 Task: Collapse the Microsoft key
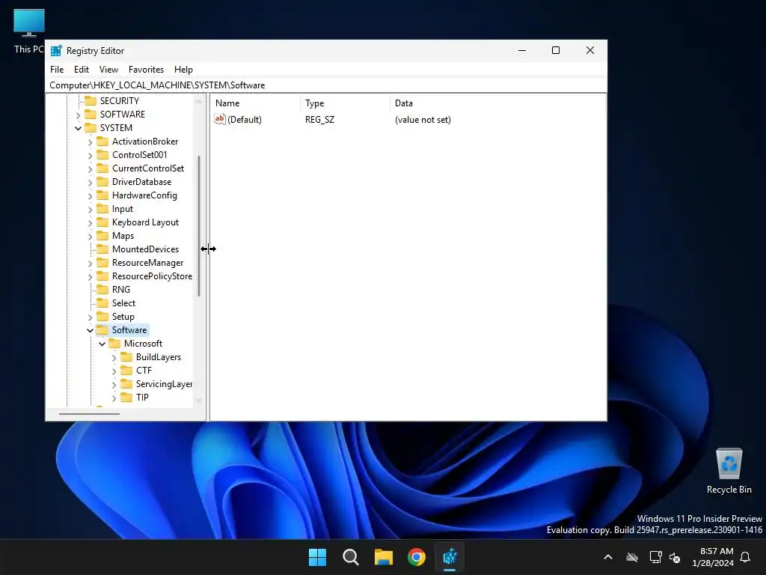pyautogui.click(x=102, y=344)
